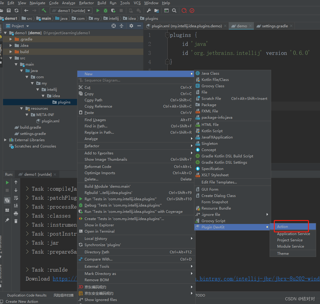Close the demo editor tab
This screenshot has width=320, height=304.
coord(250,26)
